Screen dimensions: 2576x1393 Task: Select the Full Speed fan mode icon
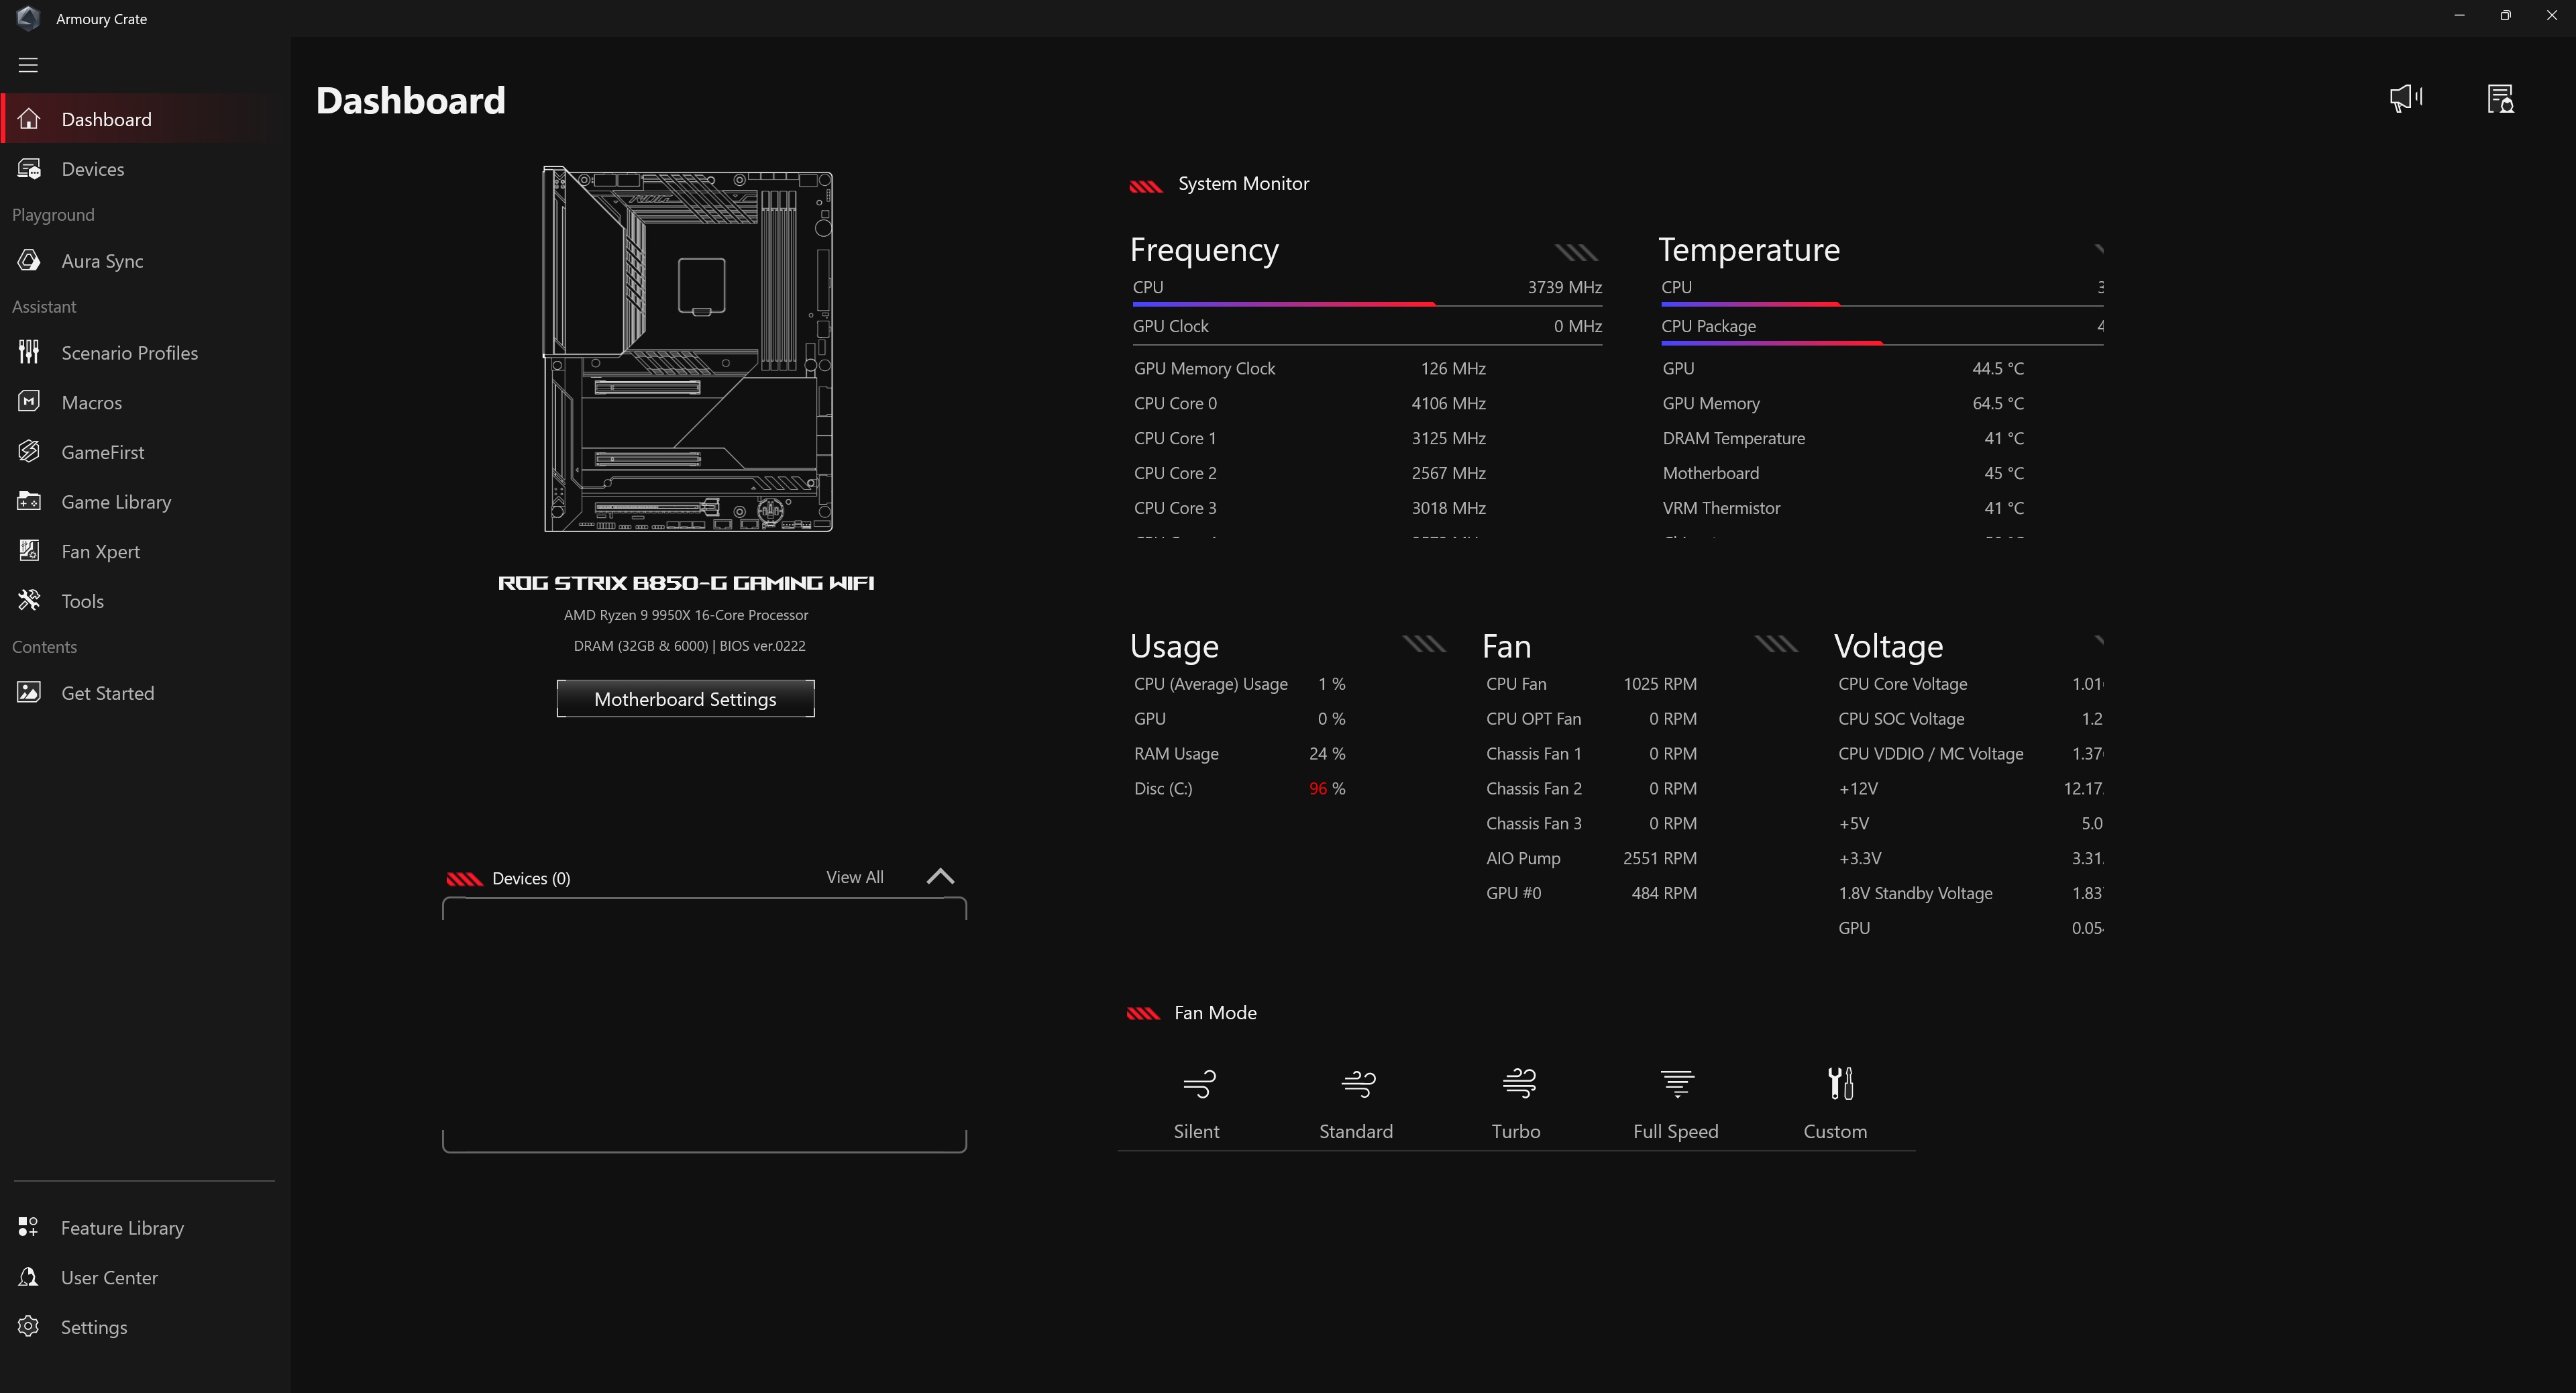click(x=1677, y=1083)
